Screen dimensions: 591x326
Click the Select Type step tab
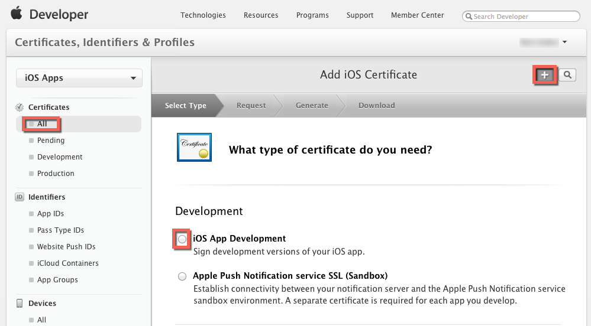point(185,105)
